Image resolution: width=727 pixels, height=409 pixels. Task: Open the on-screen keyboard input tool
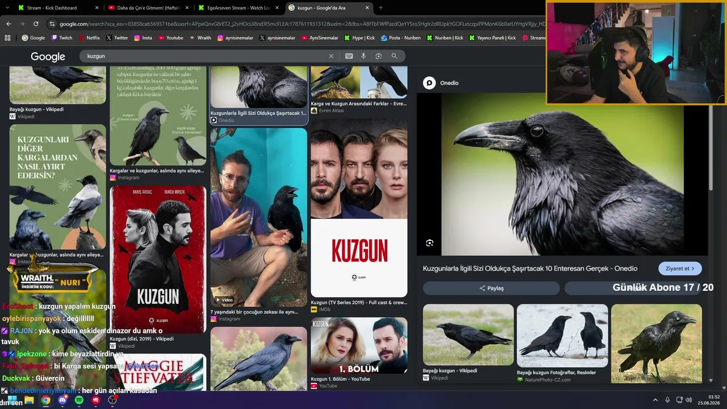pyautogui.click(x=349, y=56)
